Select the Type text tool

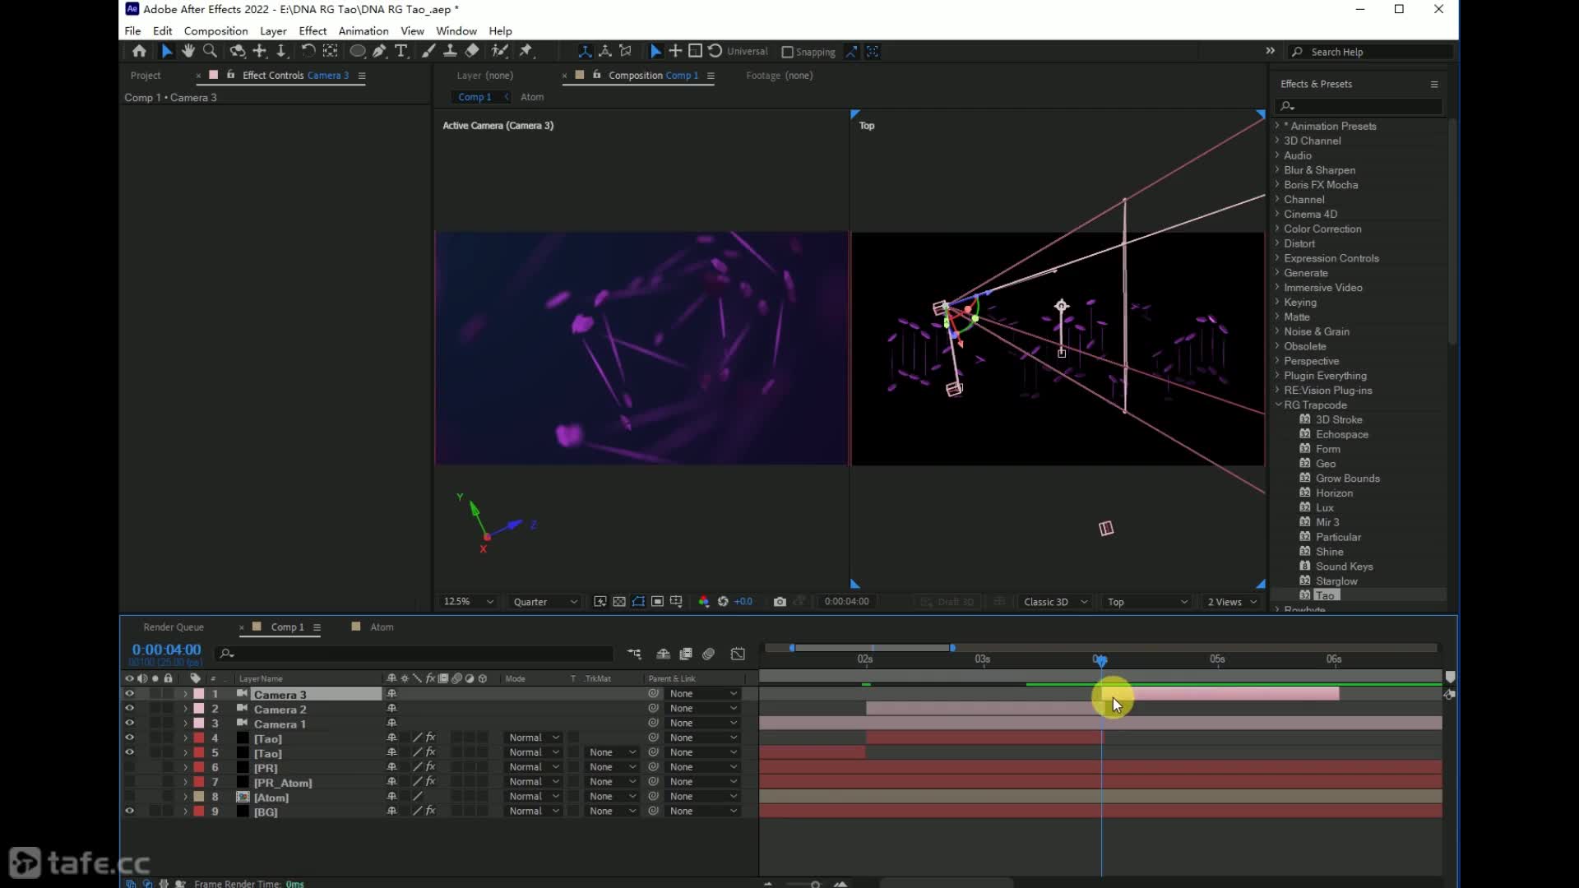point(401,51)
